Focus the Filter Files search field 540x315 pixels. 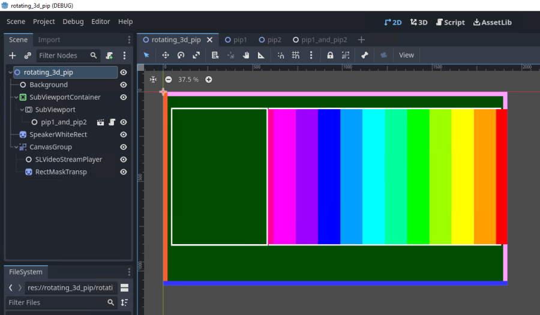tap(61, 302)
